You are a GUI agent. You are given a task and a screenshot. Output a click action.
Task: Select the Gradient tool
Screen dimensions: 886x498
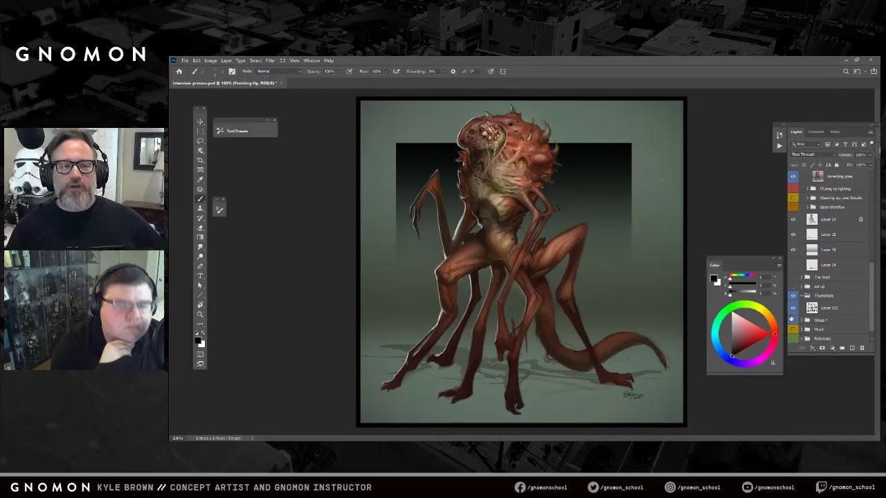coord(200,237)
